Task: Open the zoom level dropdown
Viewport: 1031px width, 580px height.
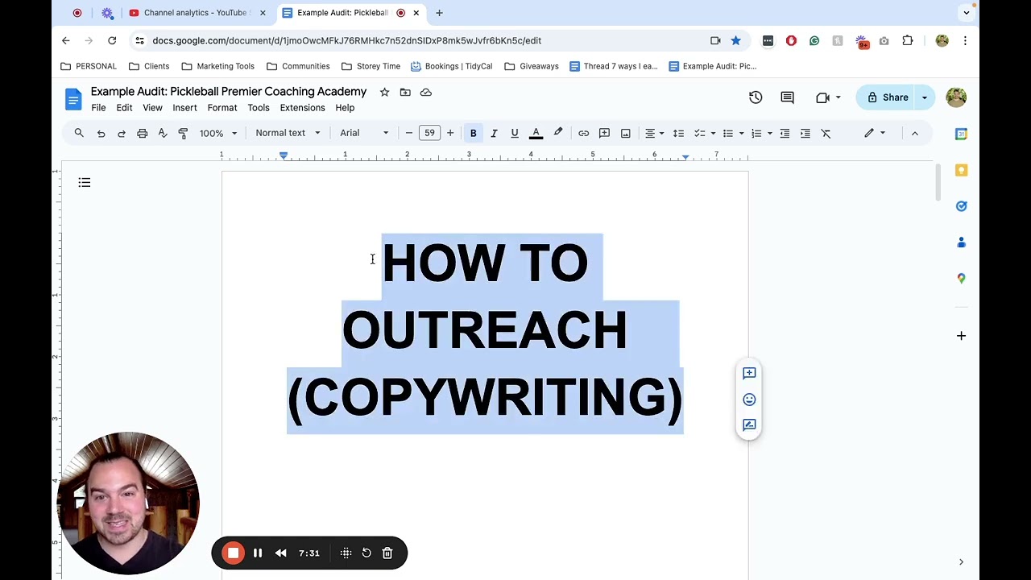Action: point(218,133)
